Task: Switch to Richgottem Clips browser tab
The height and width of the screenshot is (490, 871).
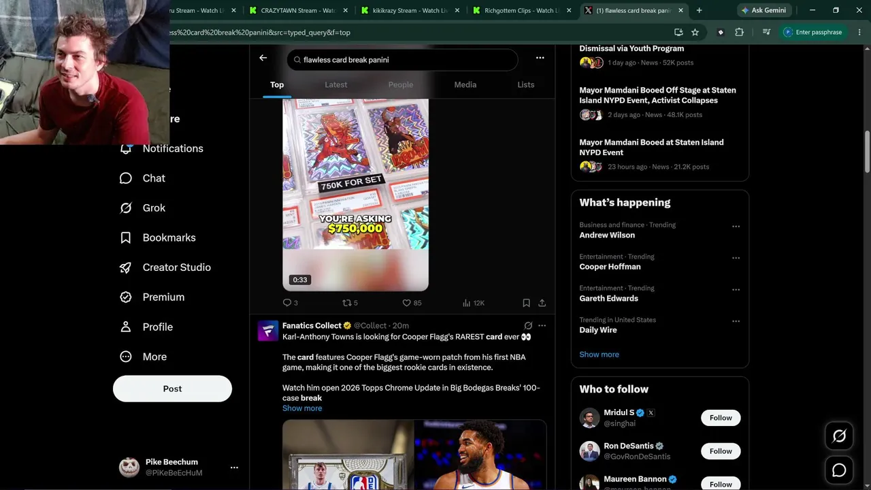Action: click(523, 10)
